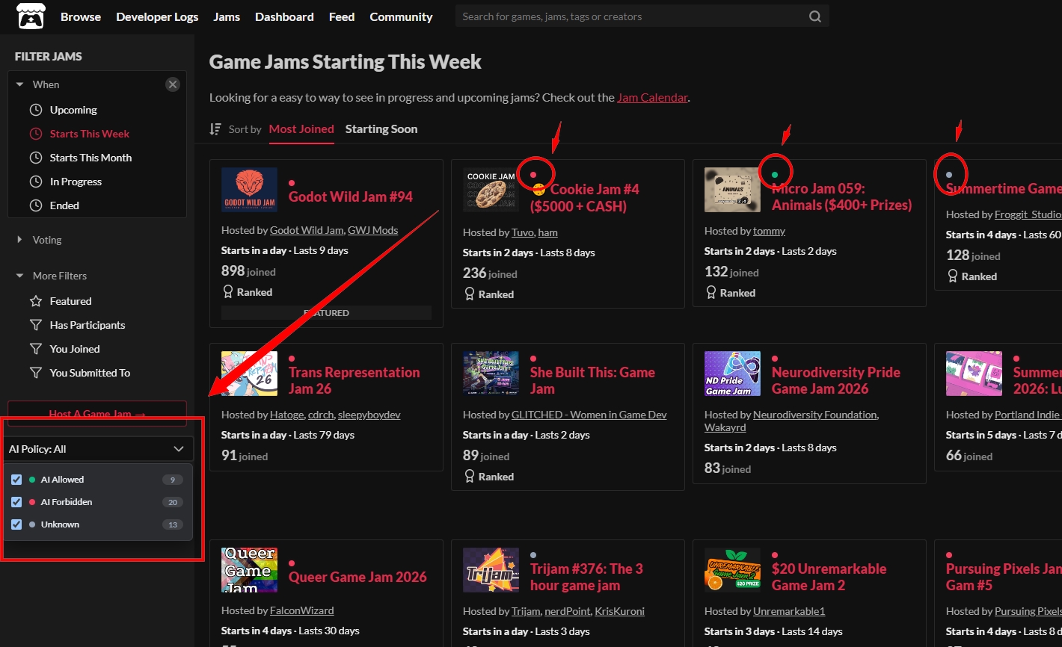
Task: Open the Unremarkable Game Jam thumbnail
Action: [x=732, y=570]
